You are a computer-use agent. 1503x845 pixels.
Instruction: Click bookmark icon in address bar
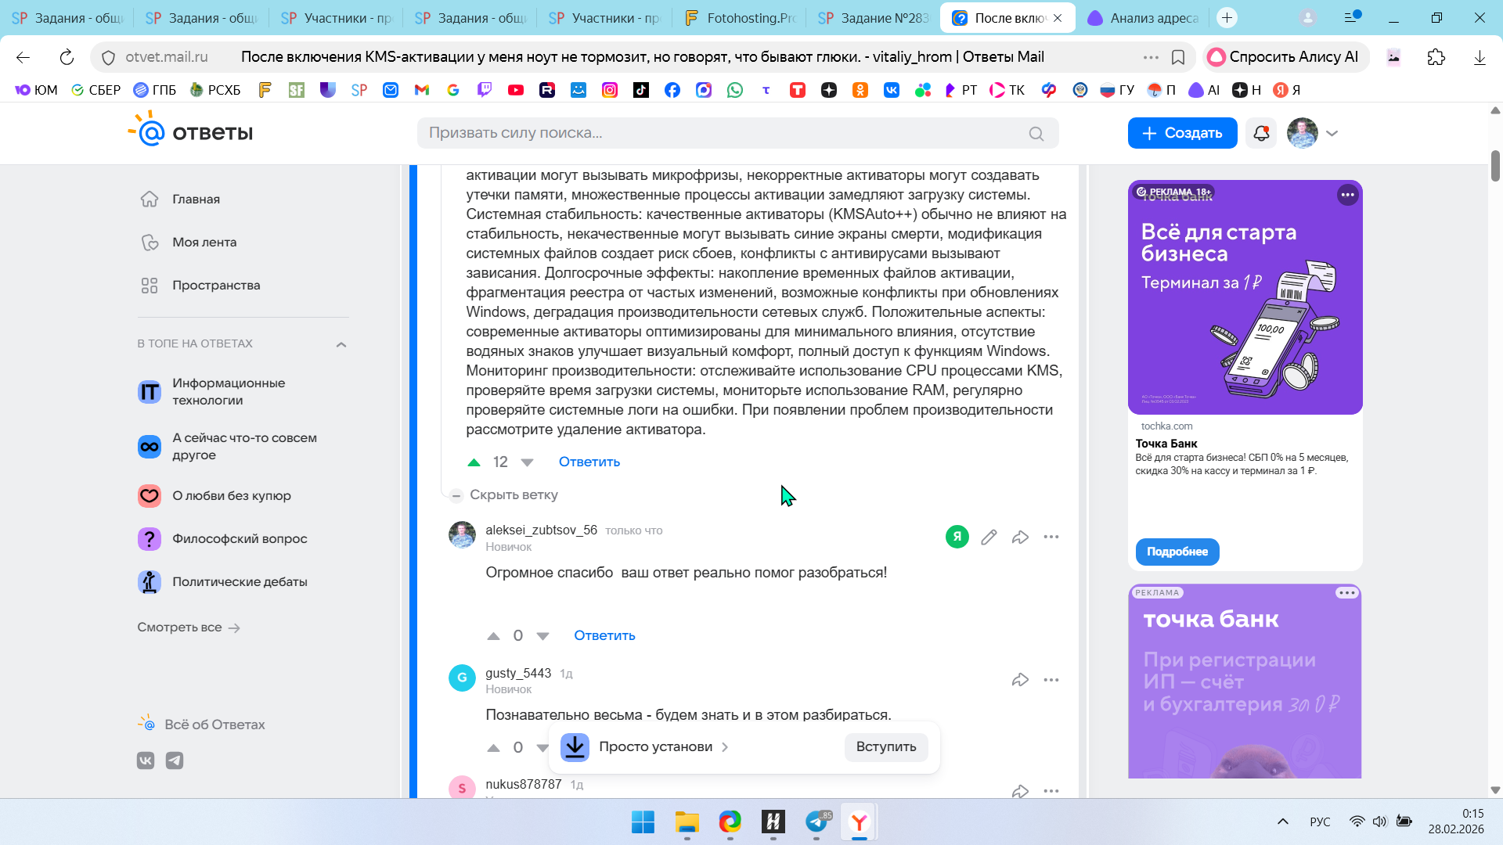click(x=1178, y=57)
